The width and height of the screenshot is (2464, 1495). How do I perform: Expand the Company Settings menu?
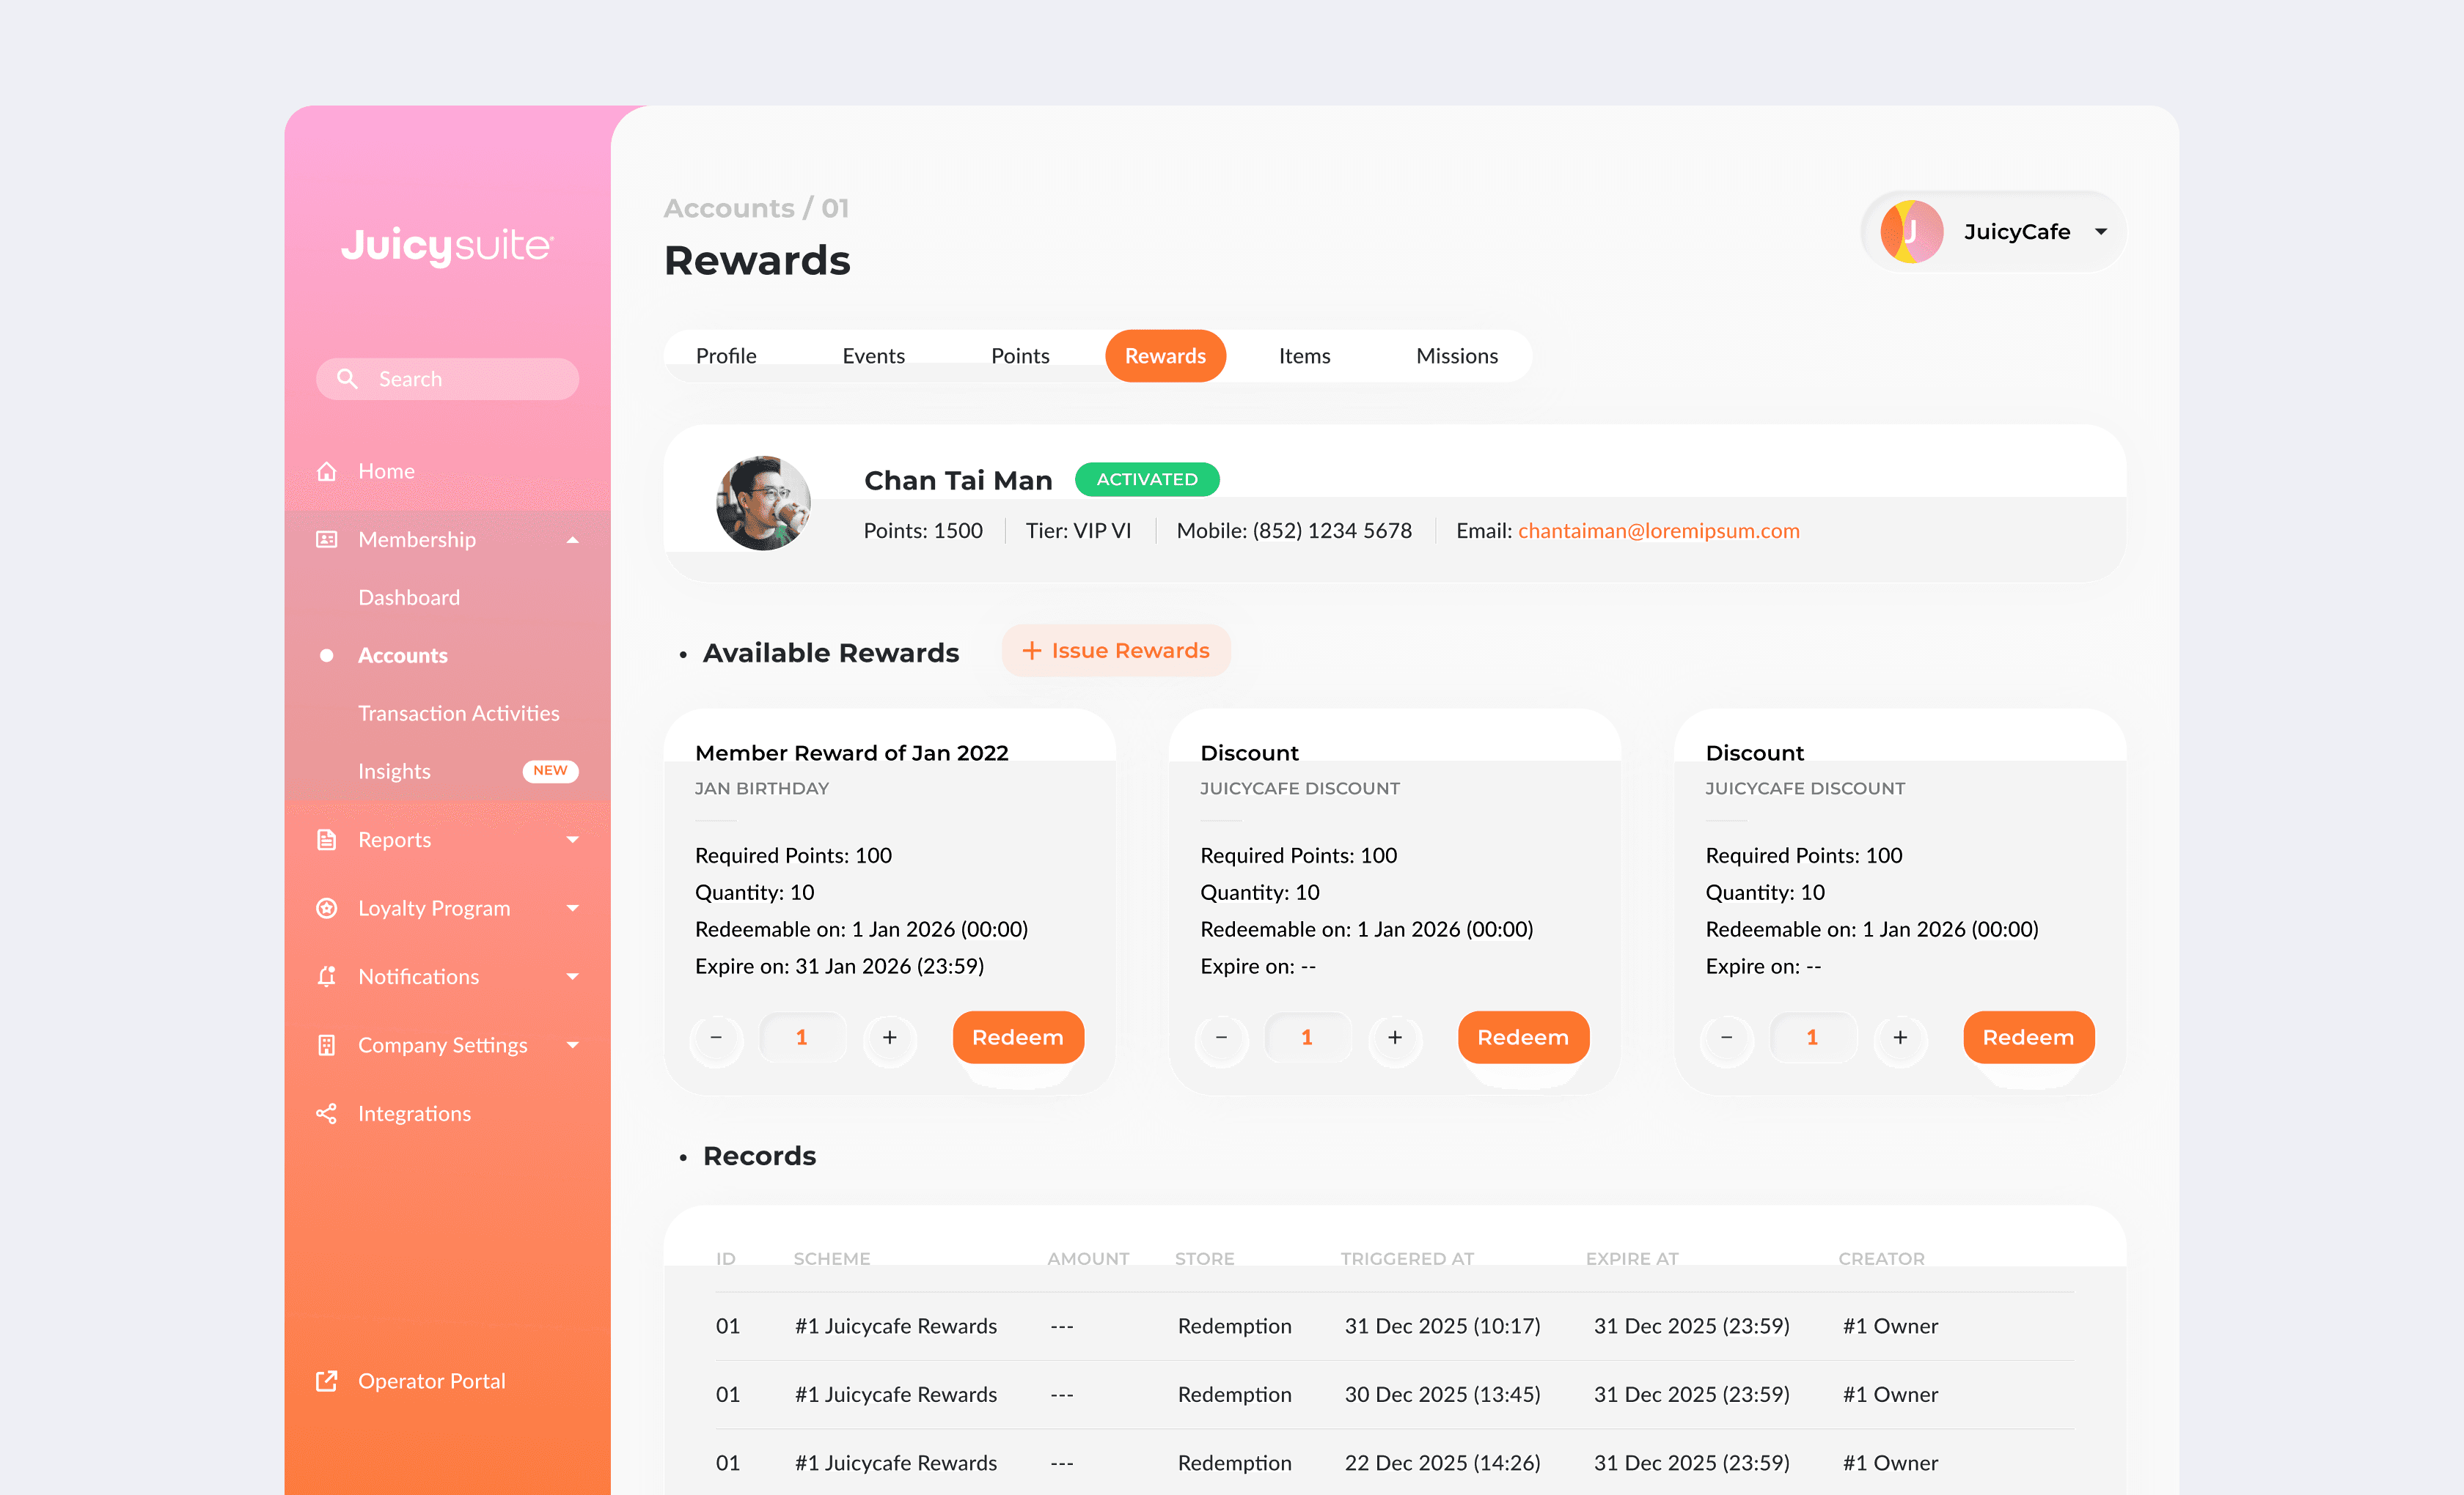coord(573,1045)
